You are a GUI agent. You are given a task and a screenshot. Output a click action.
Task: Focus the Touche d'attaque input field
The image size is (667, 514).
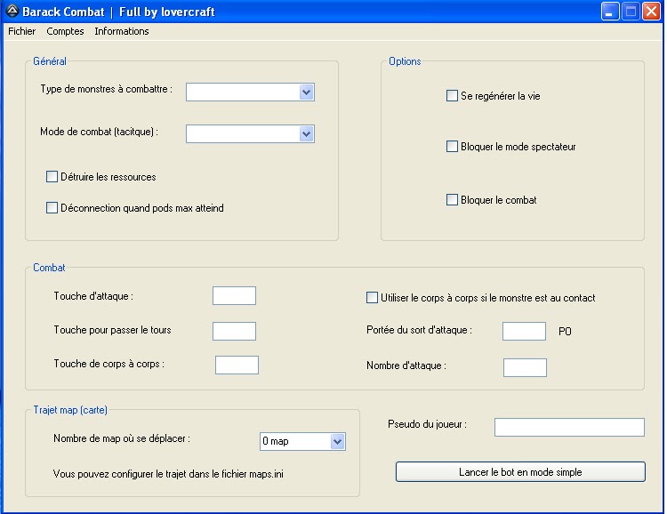pos(235,296)
